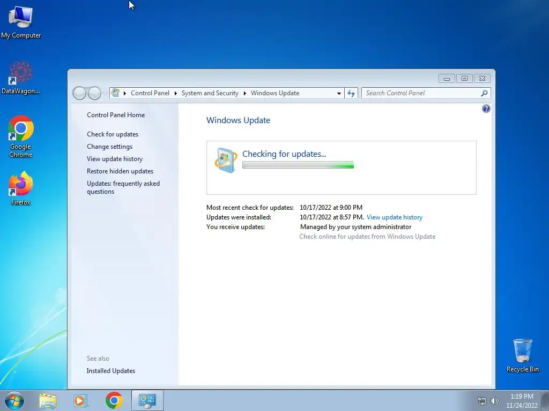Click the blue help question-mark icon

pos(486,109)
